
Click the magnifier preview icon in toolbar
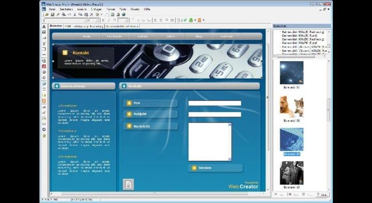(x=64, y=14)
